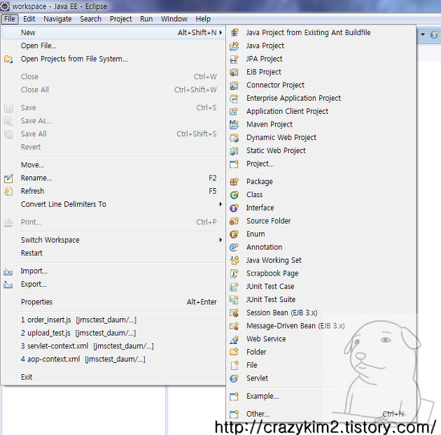Open the Window menu
This screenshot has height=435, width=441.
174,19
